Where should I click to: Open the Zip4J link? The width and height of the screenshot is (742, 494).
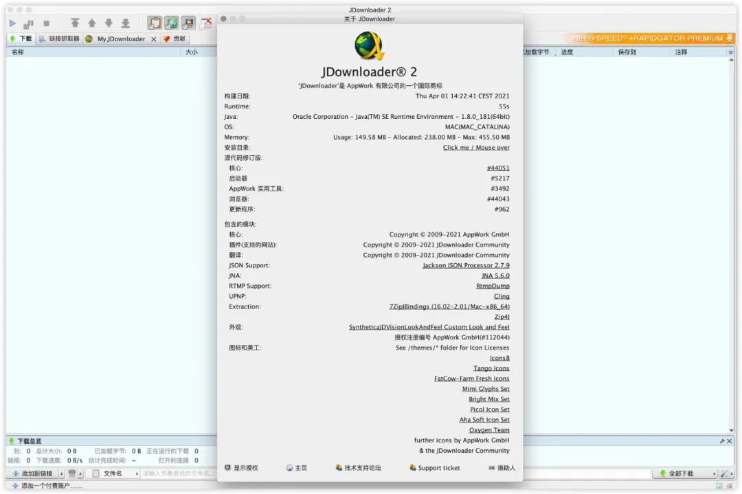[x=502, y=317]
